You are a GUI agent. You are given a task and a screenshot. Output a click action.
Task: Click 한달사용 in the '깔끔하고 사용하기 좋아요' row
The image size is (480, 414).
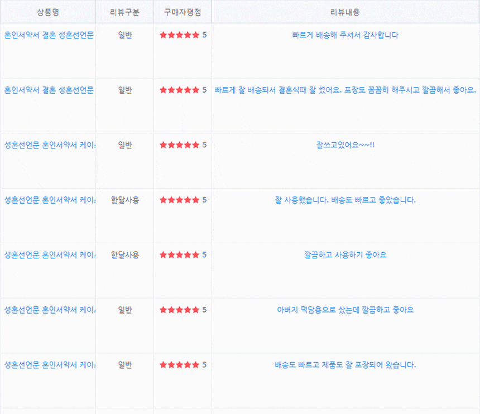tap(125, 255)
